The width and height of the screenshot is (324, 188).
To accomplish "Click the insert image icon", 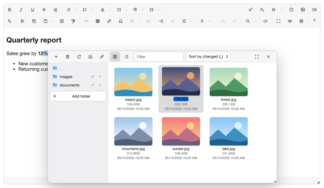I will point(303,10).
